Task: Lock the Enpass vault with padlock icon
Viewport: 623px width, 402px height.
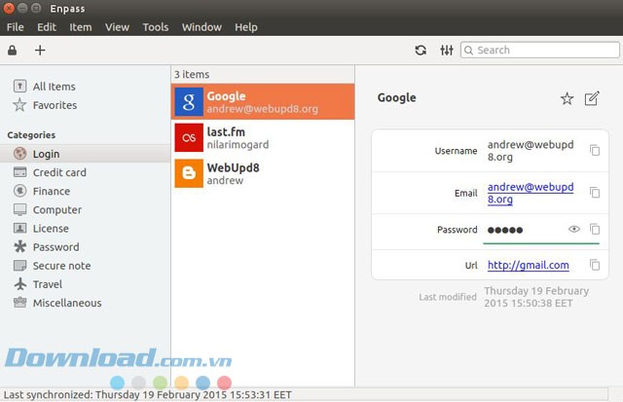Action: point(13,50)
